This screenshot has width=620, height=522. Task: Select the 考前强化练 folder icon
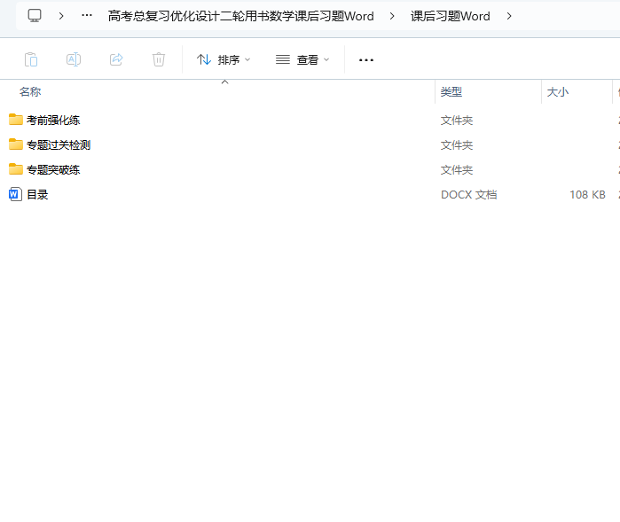coord(16,120)
